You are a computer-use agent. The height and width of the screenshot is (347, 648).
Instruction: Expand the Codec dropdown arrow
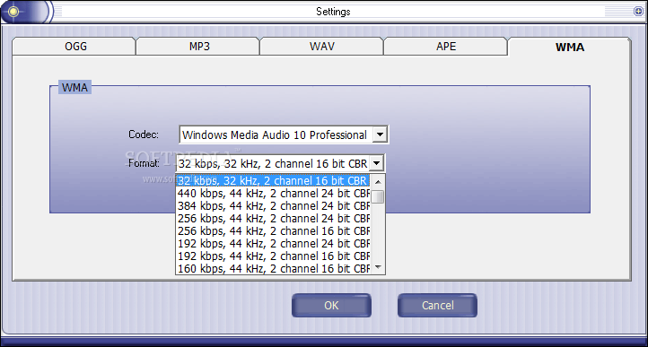pos(380,134)
